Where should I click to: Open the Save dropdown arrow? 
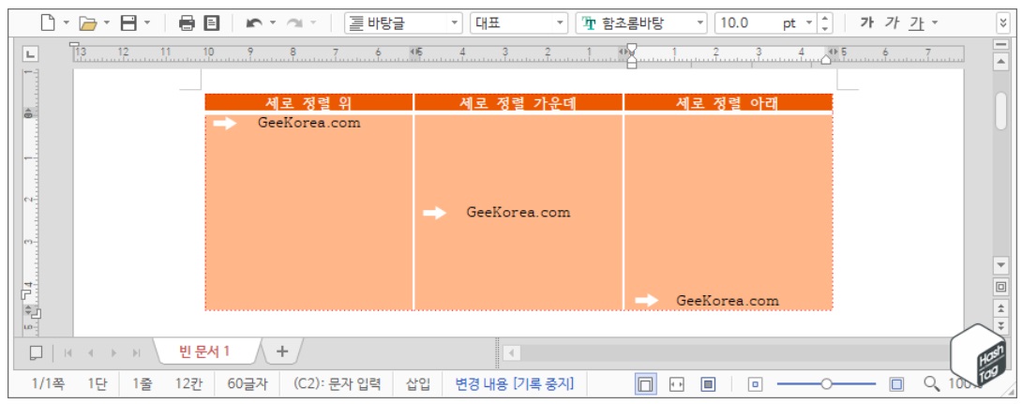coord(146,23)
